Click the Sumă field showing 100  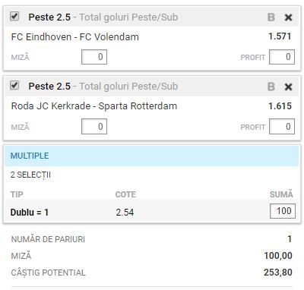click(x=283, y=211)
